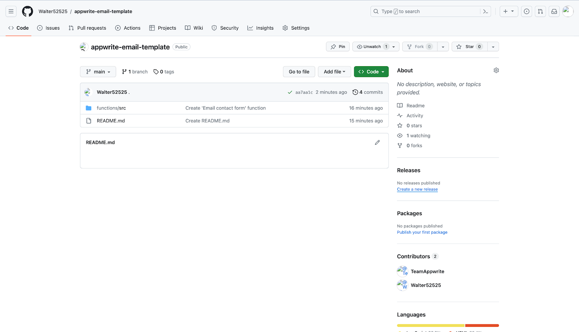Viewport: 579px width, 332px height.
Task: Open the Insights tab
Action: point(261,28)
